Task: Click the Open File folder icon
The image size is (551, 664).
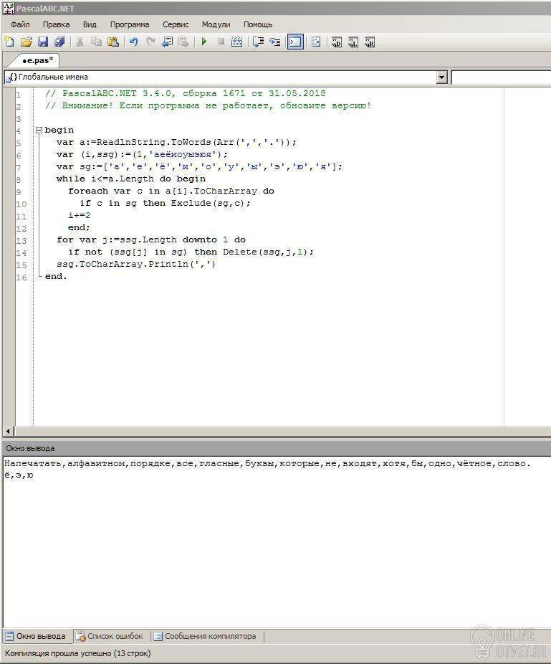Action: (26, 42)
